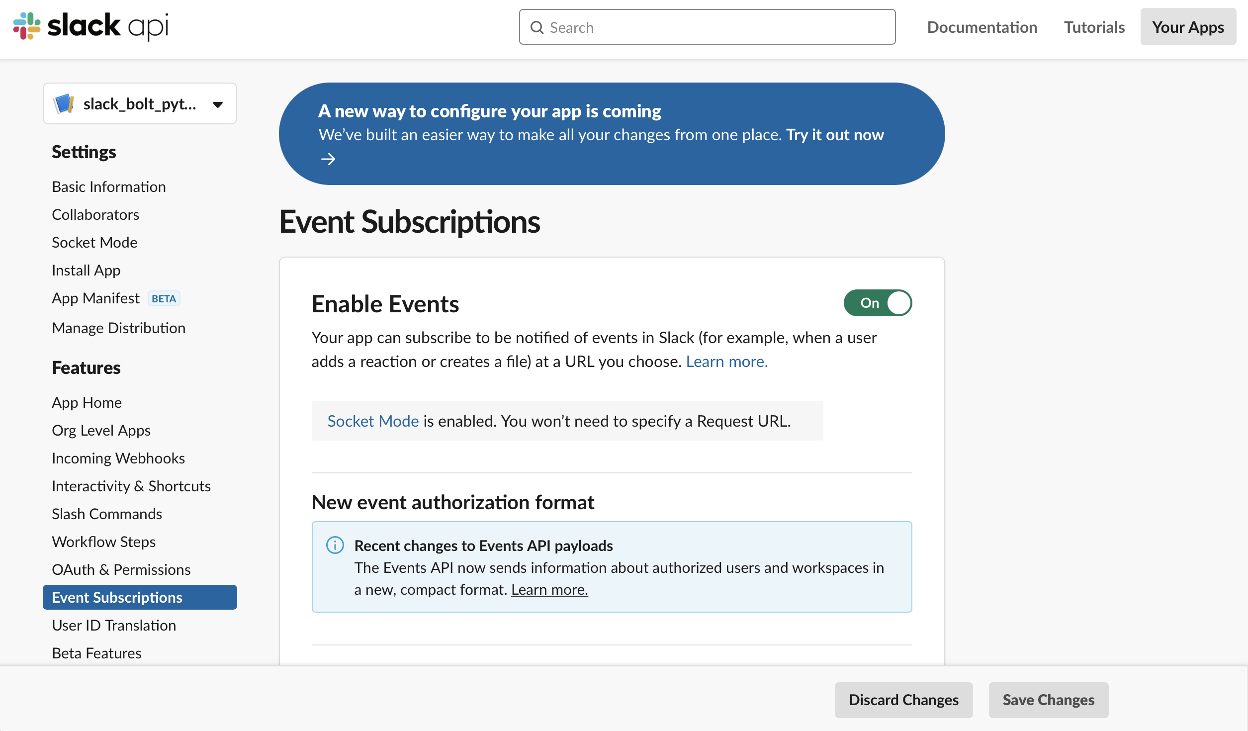Open Incoming Webhooks
1248x731 pixels.
tap(118, 458)
